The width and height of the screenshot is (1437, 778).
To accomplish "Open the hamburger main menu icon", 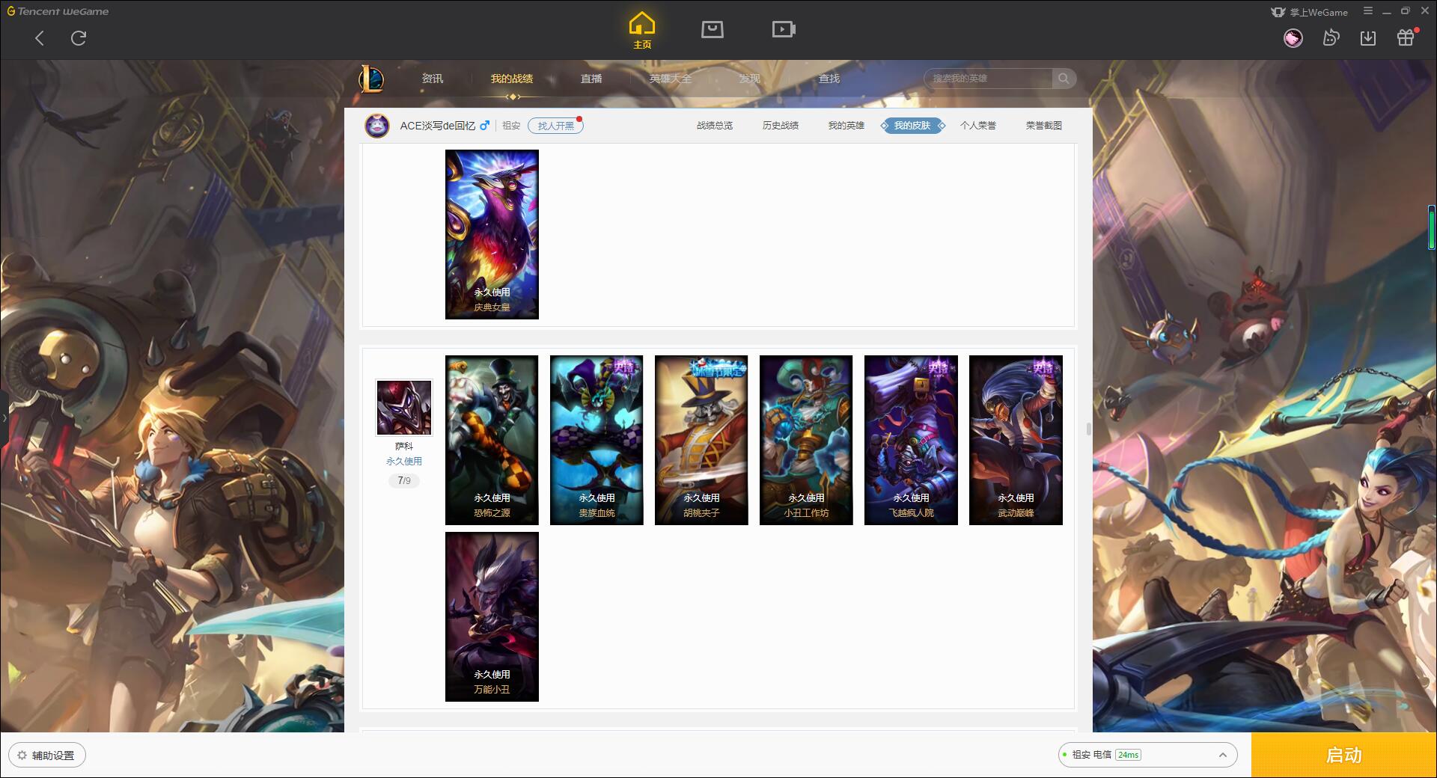I will (1368, 11).
